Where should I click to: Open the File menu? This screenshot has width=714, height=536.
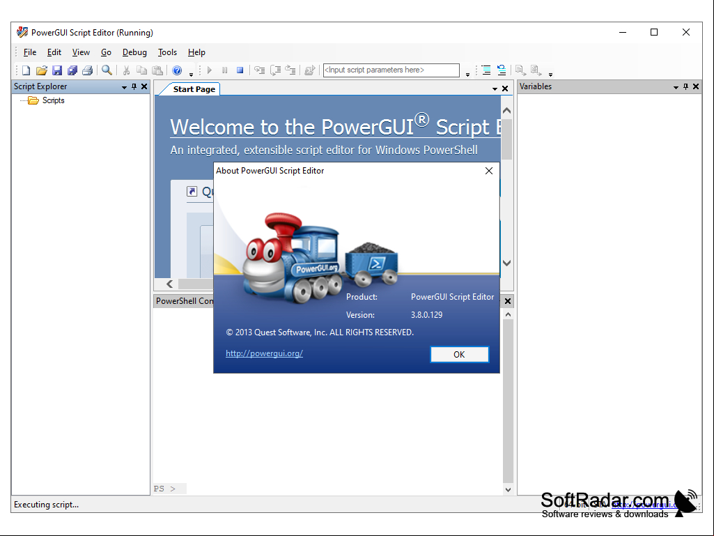(x=29, y=52)
